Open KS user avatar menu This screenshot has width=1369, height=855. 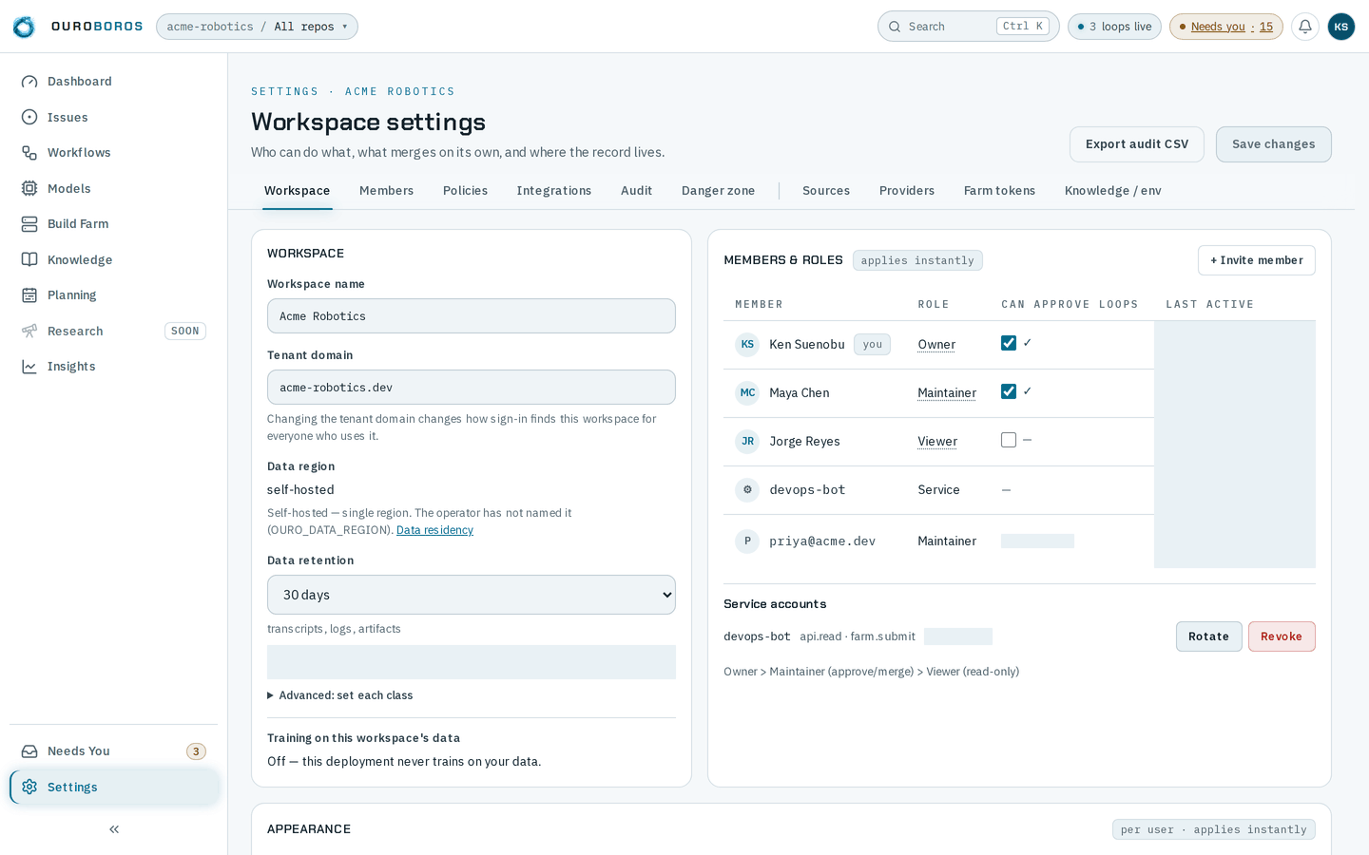click(x=1341, y=27)
